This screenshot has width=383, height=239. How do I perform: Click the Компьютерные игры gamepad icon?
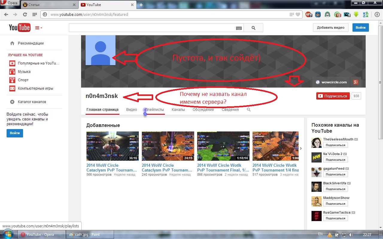[x=12, y=88]
